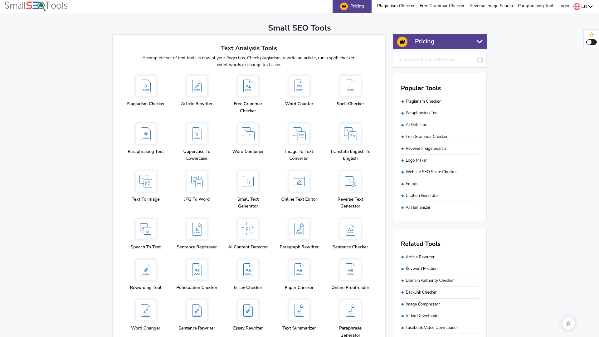Click the Text Summarizer tool icon

(x=299, y=310)
